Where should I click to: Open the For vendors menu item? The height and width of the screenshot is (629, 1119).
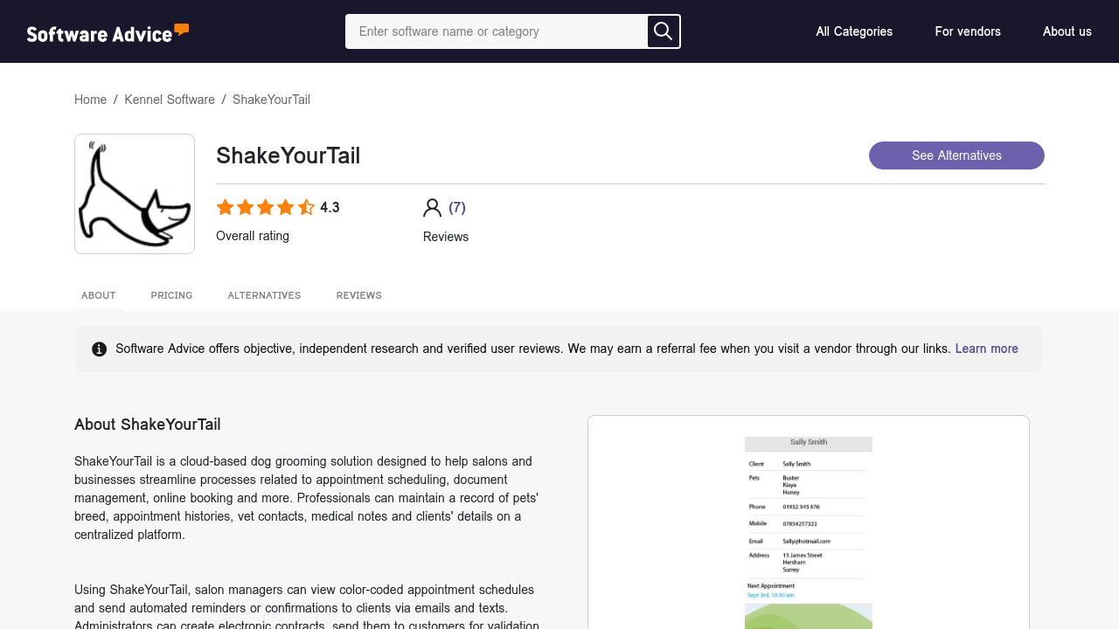[968, 31]
